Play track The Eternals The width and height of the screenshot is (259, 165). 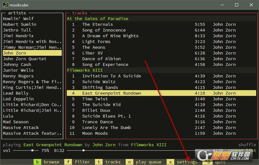[161, 24]
